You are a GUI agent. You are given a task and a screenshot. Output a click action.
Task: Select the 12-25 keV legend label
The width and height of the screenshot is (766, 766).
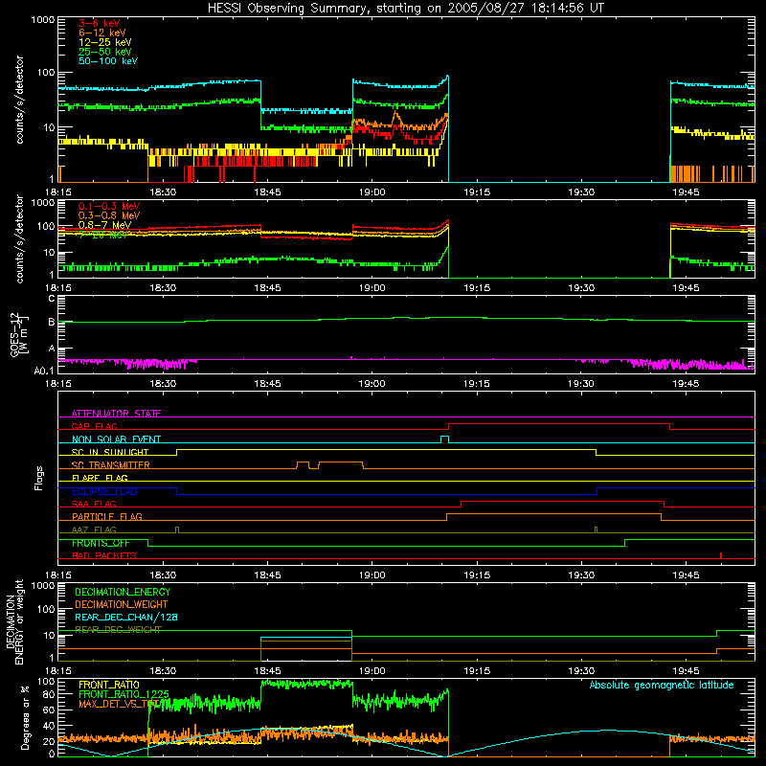click(105, 42)
